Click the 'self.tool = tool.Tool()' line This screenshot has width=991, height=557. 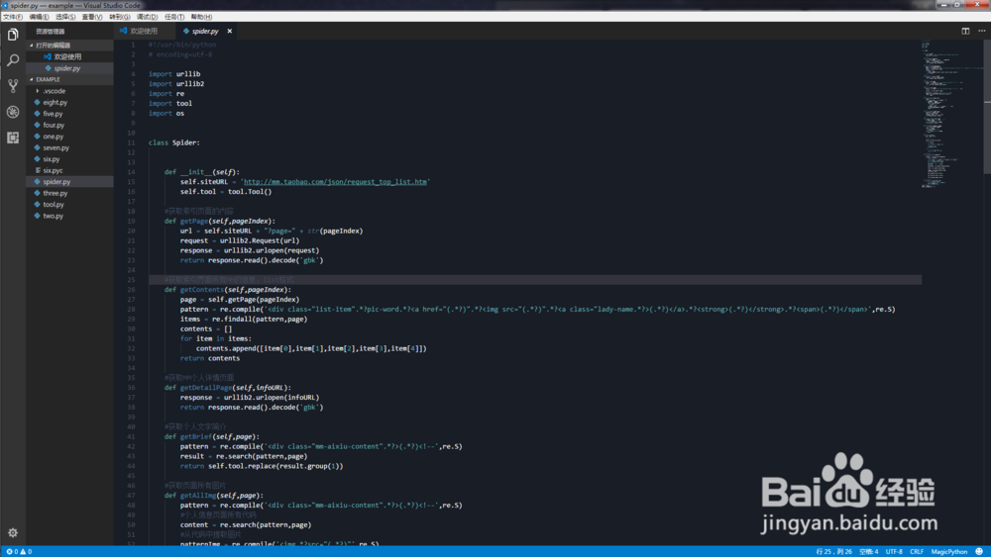[226, 192]
